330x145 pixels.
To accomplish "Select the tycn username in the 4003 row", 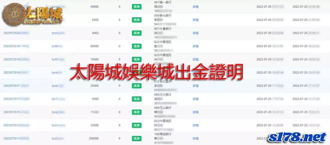I will pyautogui.click(x=58, y=33).
